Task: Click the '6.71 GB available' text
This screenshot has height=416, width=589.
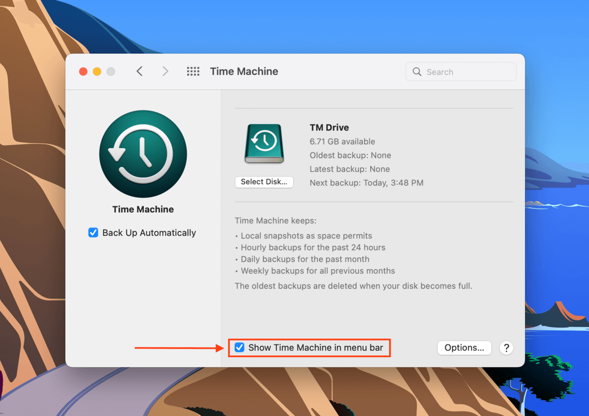Action: [343, 141]
